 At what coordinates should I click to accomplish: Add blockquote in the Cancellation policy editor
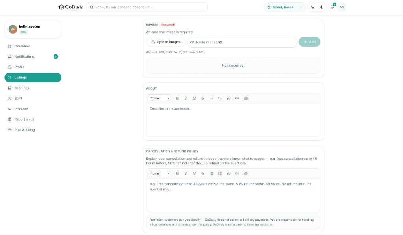coord(229,173)
